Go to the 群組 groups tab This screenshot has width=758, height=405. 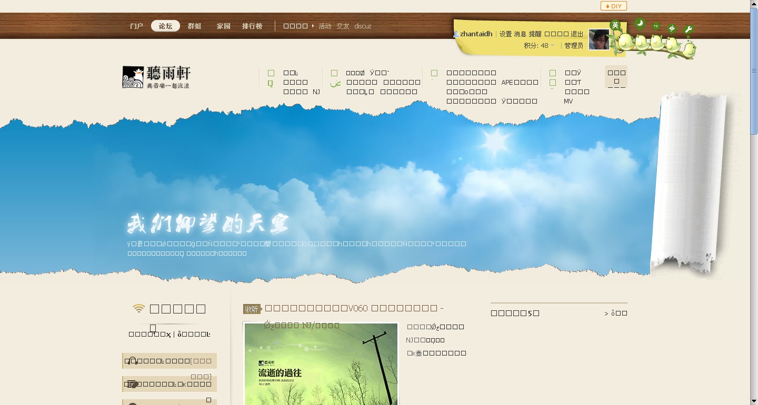tap(194, 26)
